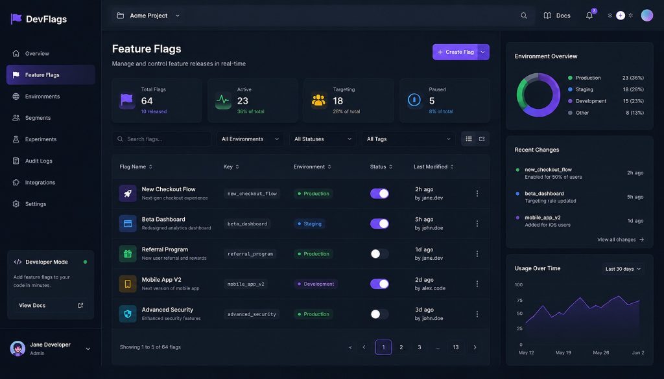This screenshot has width=664, height=379.
Task: Enable the Referral Program toggle
Action: [x=379, y=254]
